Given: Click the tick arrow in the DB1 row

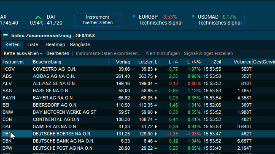Looking at the screenshot, I should point(156,134).
